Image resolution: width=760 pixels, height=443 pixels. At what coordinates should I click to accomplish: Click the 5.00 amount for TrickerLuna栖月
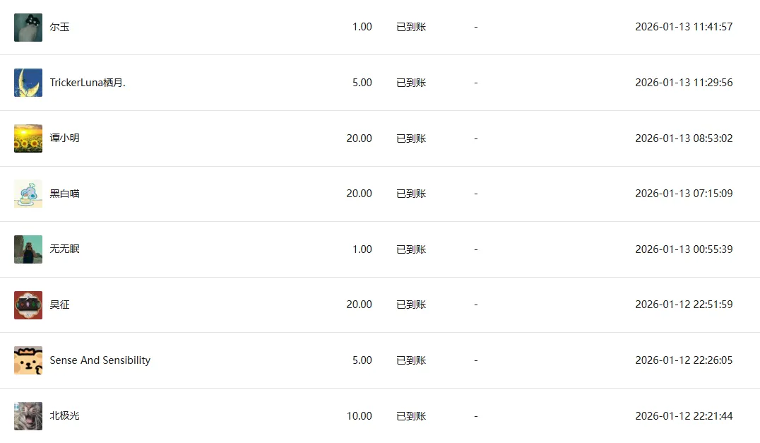pyautogui.click(x=362, y=83)
